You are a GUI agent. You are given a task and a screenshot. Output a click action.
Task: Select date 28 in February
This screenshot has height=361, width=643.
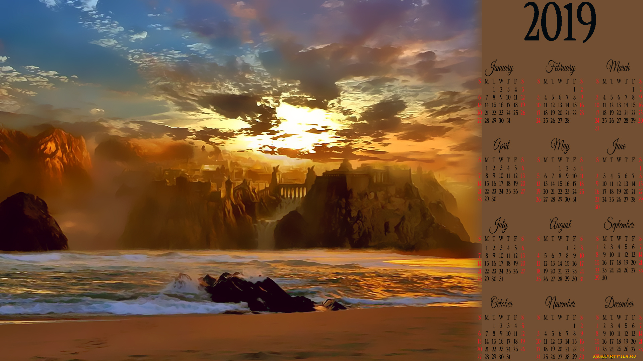[x=567, y=121]
